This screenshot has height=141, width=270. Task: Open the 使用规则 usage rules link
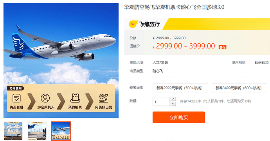pos(238,62)
